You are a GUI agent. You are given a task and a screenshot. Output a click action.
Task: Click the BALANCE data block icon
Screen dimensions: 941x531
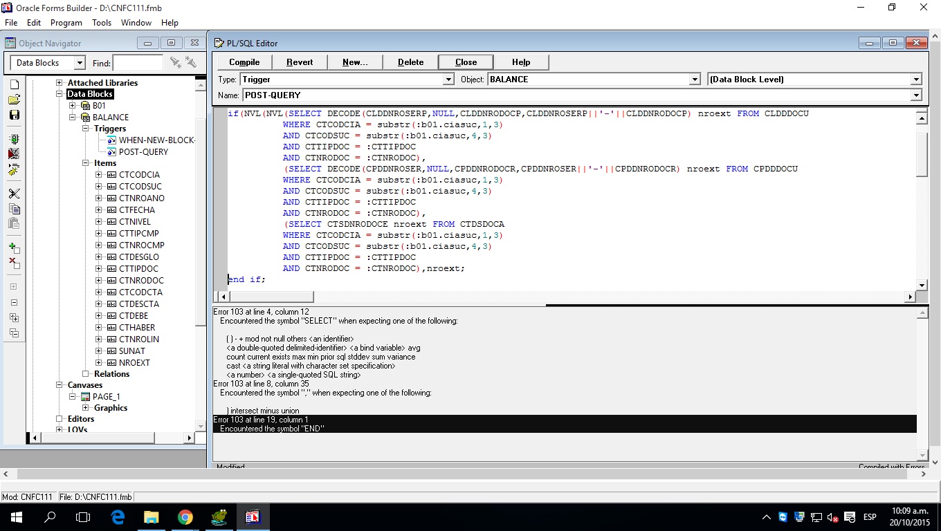86,118
